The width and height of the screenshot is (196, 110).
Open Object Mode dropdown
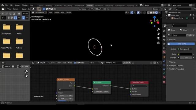39,13
